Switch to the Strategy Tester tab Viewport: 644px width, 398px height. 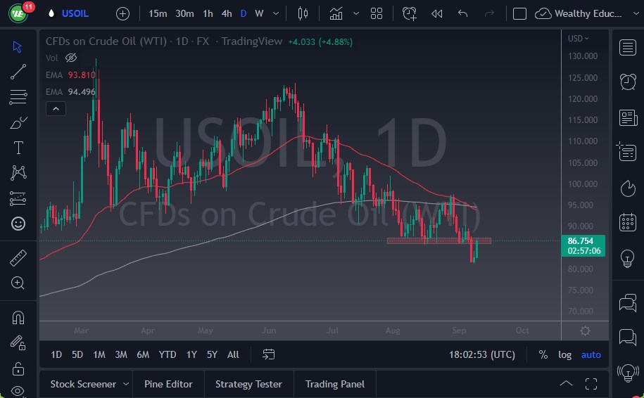coord(248,384)
